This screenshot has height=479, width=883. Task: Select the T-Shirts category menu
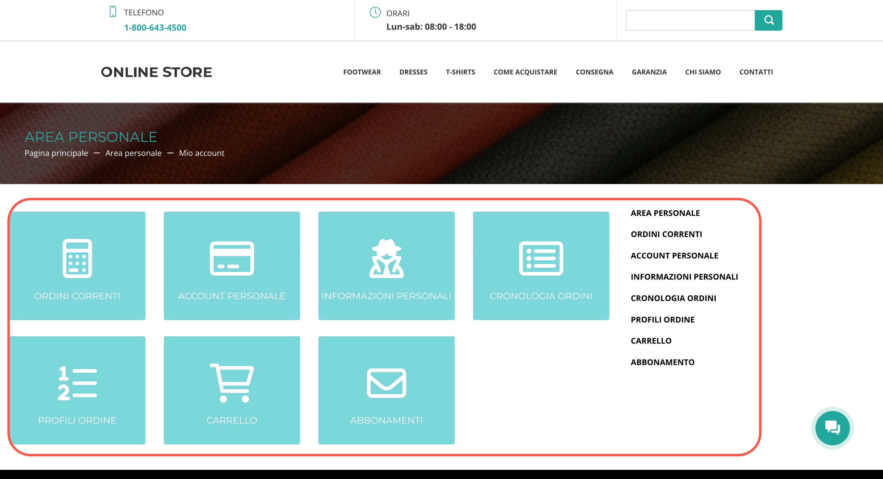pos(460,72)
